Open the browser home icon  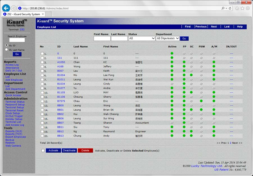[237, 8]
